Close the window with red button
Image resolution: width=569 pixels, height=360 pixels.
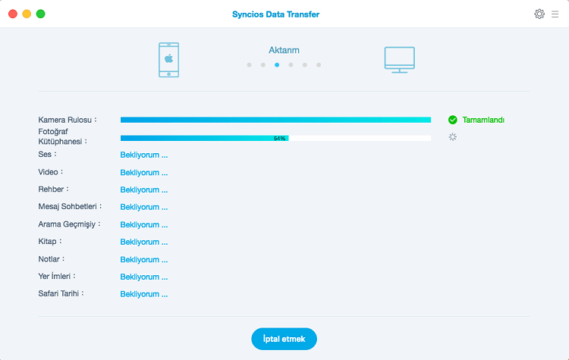[13, 14]
